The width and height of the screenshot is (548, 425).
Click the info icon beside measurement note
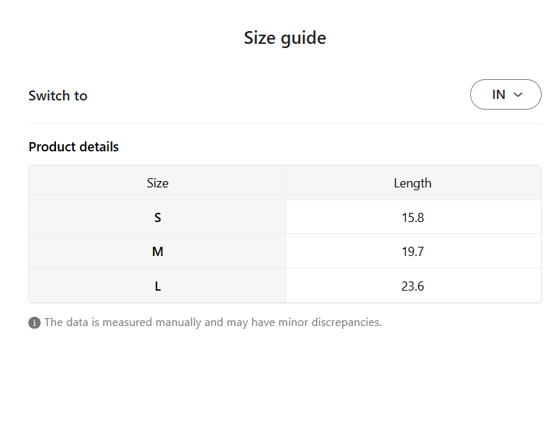tap(34, 322)
